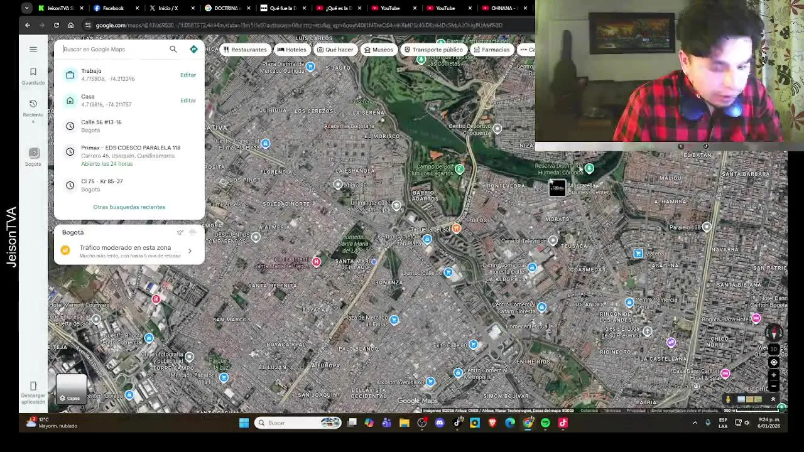Image resolution: width=804 pixels, height=452 pixels.
Task: Expand the imagery strip with the double-chevron arrow
Action: point(773,399)
